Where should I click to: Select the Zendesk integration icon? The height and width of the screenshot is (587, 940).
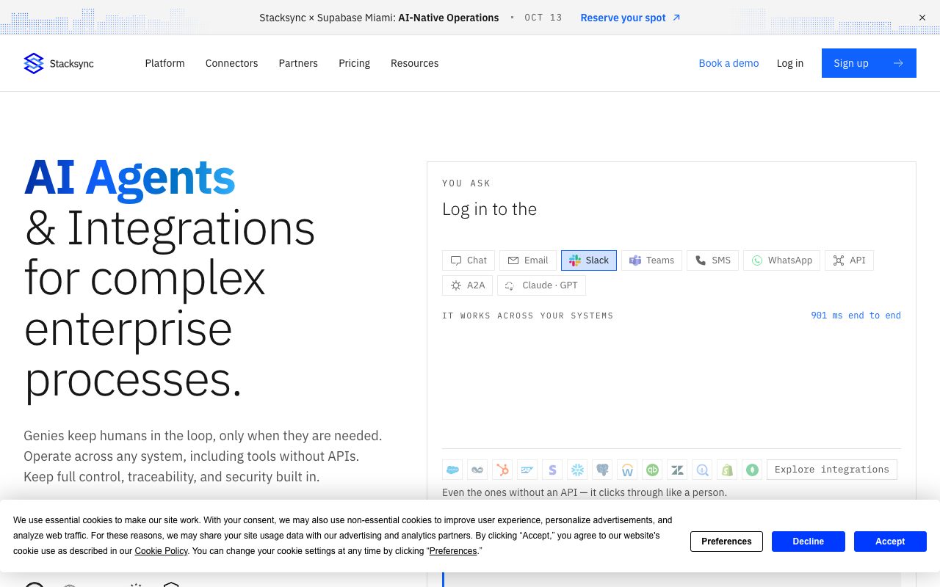tap(677, 470)
